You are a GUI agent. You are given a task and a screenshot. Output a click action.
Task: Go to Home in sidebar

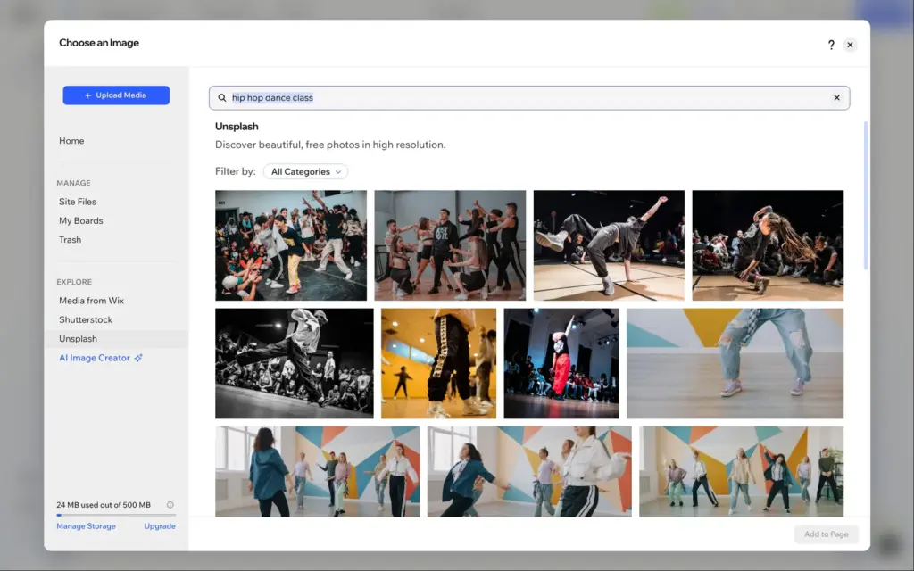[71, 141]
